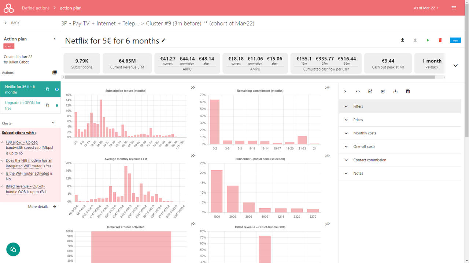This screenshot has width=469, height=263.
Task: Add a new chart via the chart-plus icon
Action: click(370, 91)
